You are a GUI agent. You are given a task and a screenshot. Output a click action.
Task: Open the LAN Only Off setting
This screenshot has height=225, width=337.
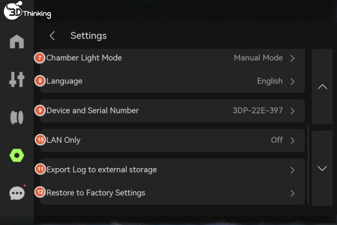coord(172,140)
